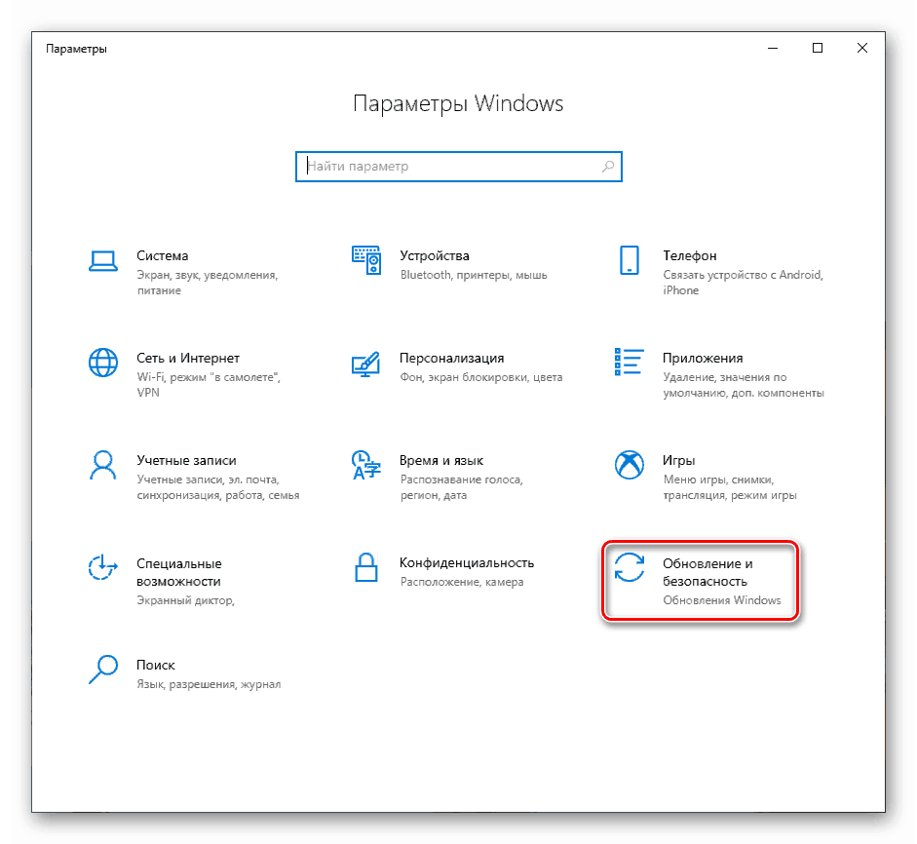This screenshot has width=917, height=844.
Task: Focus the Найти параметр search field
Action: [458, 167]
